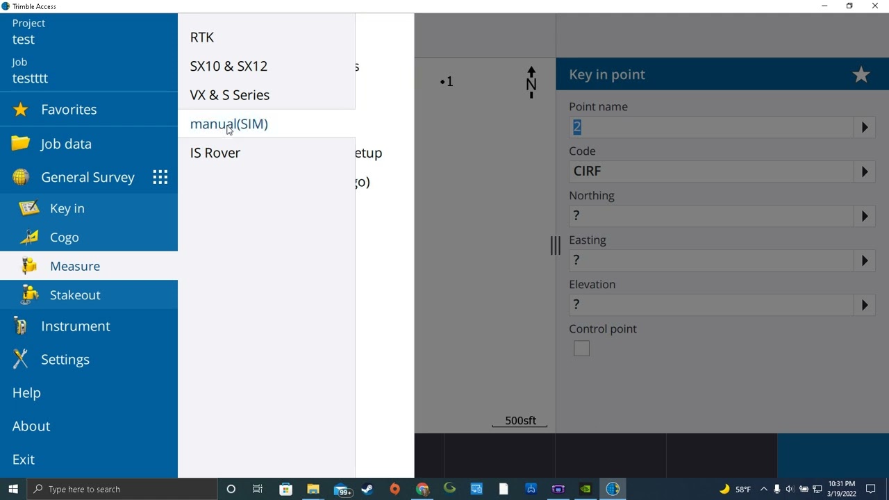889x500 pixels.
Task: Open the Mail app with 99+ badge
Action: pos(342,489)
